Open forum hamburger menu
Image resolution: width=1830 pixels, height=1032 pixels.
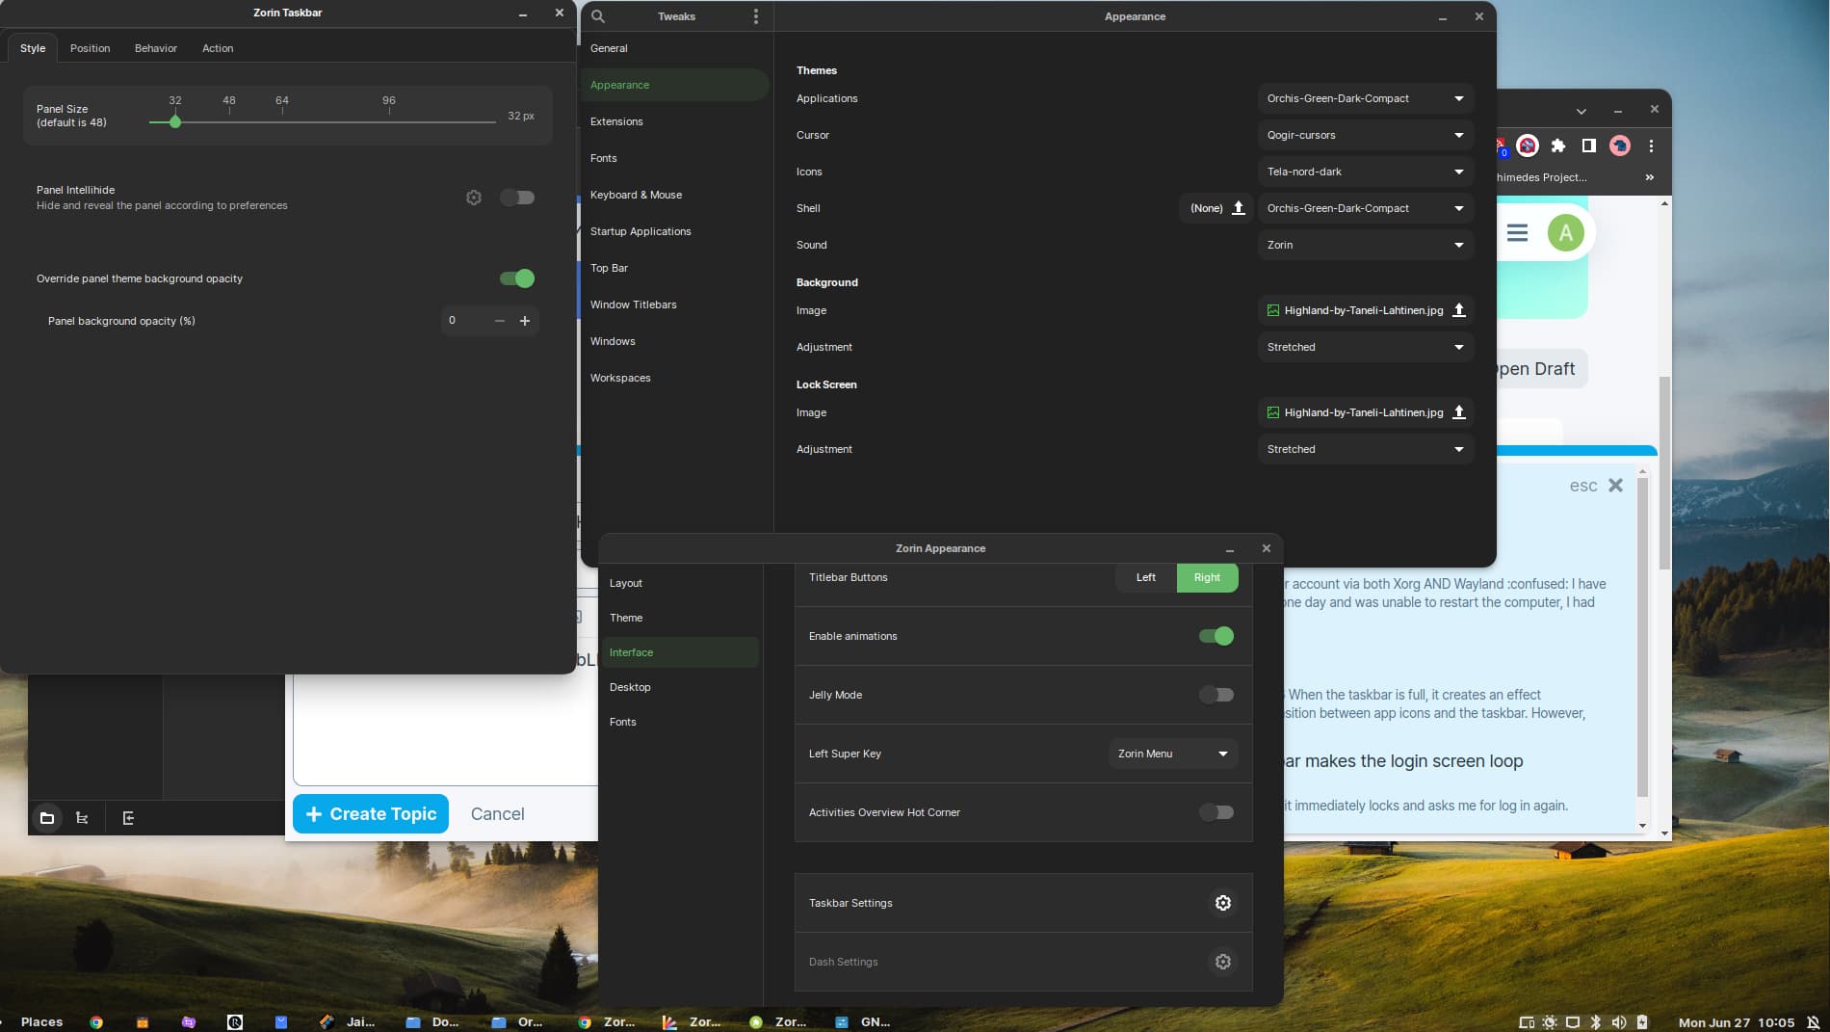click(1518, 233)
